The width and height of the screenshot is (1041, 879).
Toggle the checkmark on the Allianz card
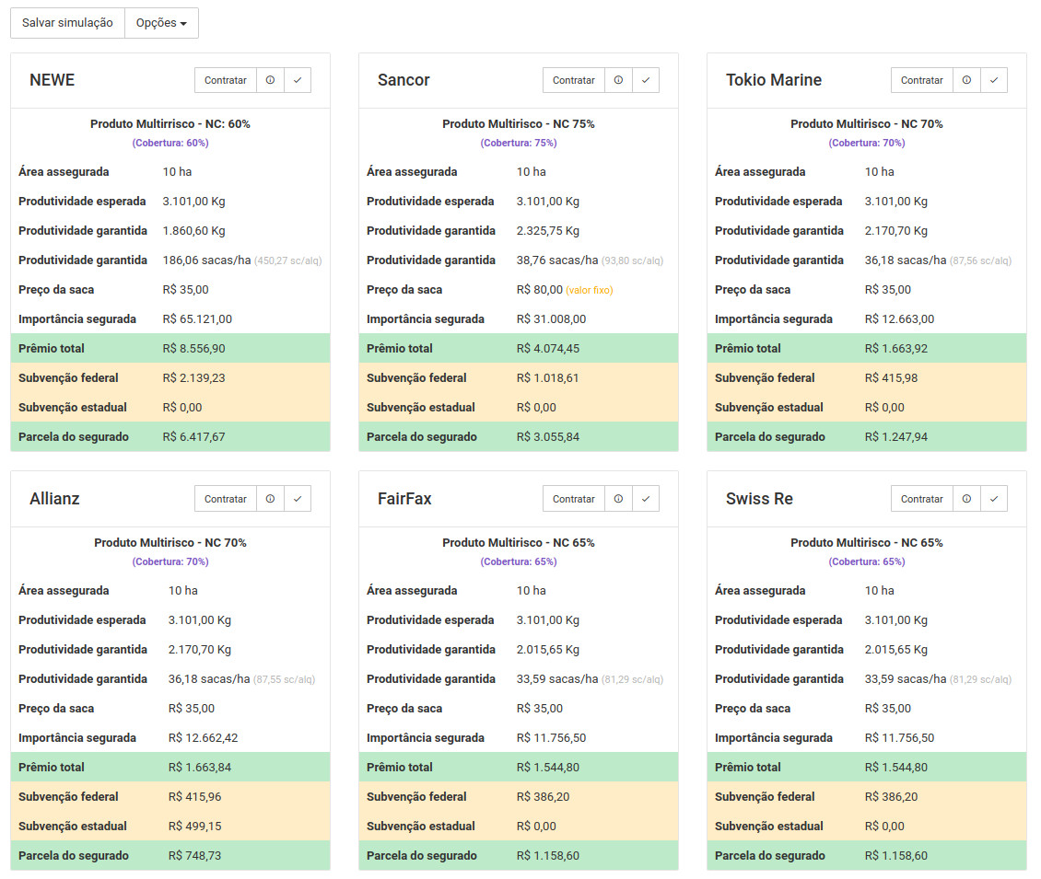point(298,499)
